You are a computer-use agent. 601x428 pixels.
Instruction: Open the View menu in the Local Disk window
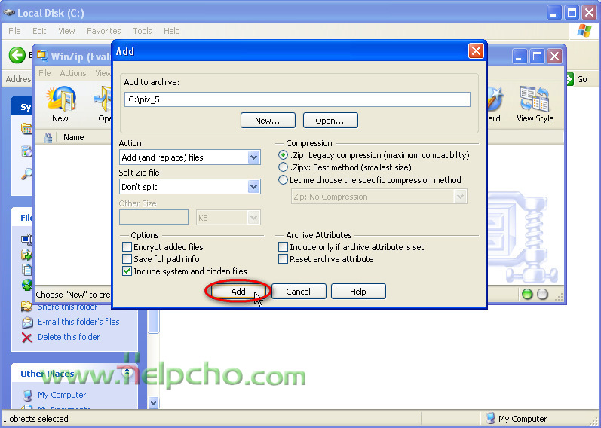(66, 31)
